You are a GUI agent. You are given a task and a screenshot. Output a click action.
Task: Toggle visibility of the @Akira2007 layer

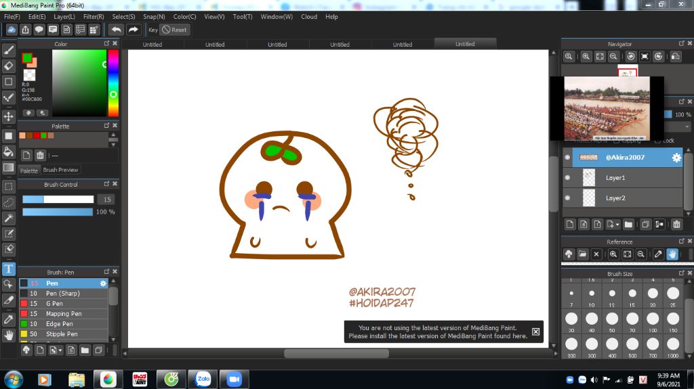[x=567, y=158]
